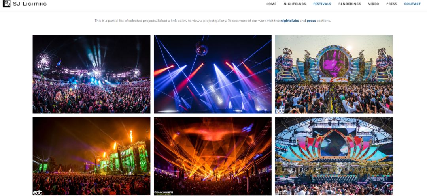Viewport: 427px width, 196px height.
Task: Click the EDC logo on owl stage photo
Action: point(280,110)
